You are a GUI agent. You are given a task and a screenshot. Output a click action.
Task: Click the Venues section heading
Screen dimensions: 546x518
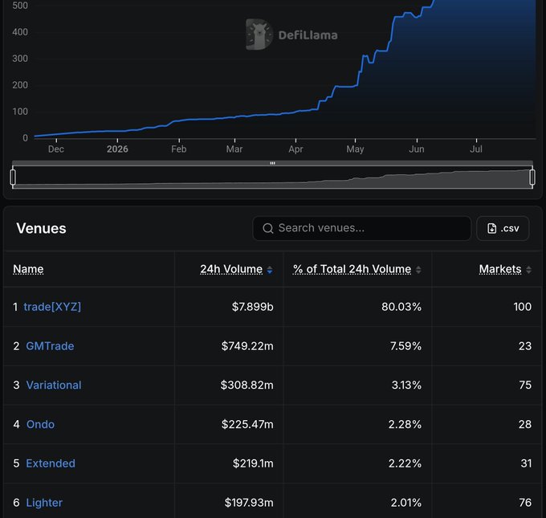41,229
